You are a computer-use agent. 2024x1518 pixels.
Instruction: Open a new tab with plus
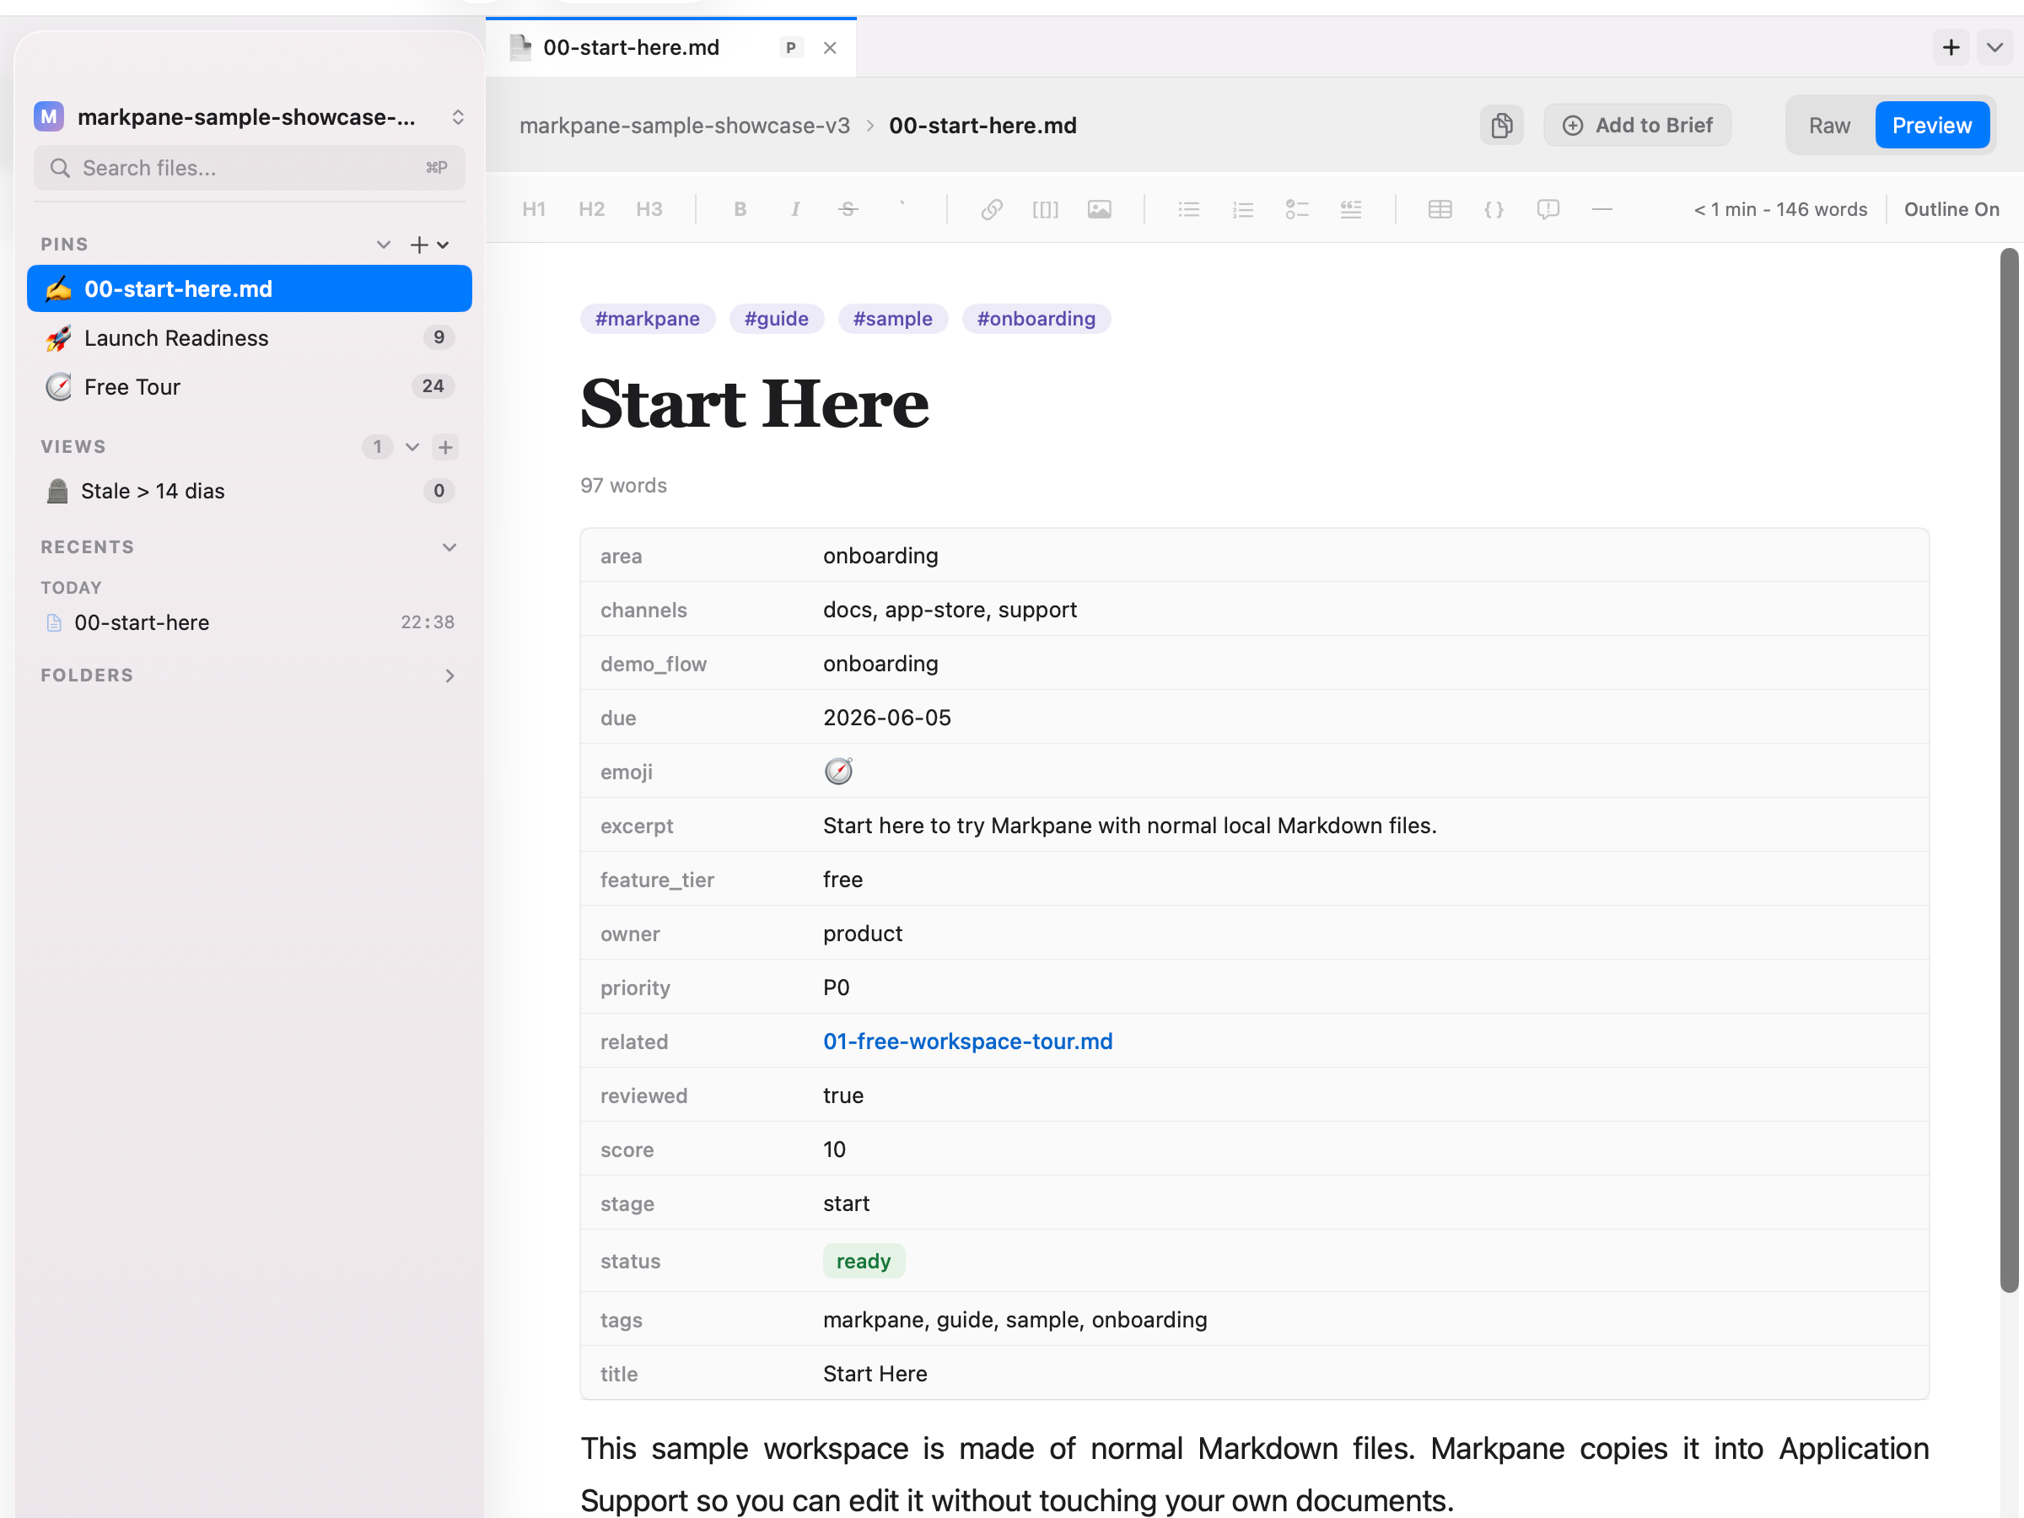point(1951,46)
